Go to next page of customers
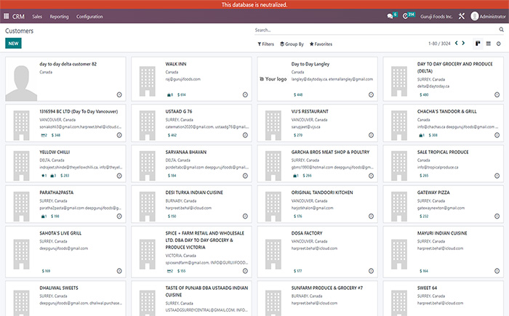Image resolution: width=509 pixels, height=316 pixels. coord(463,43)
